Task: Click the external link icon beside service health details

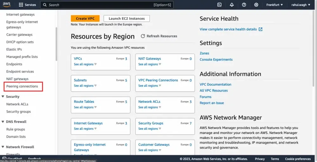Action: point(261,29)
